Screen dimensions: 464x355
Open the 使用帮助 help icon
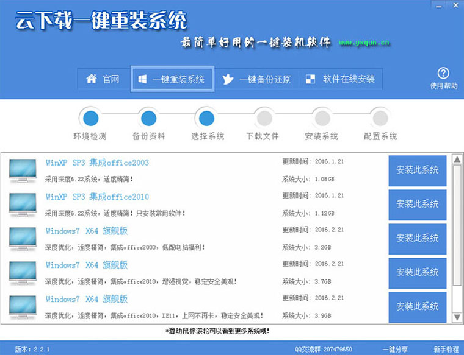point(444,74)
